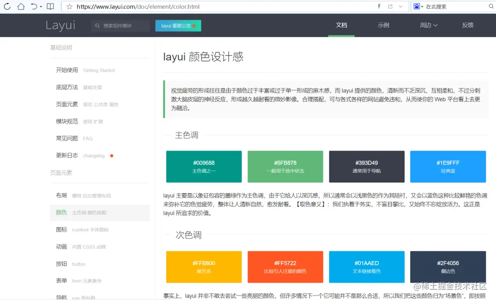This screenshot has width=496, height=300.
Task: Select the 文档 tab in the navbar
Action: pos(341,25)
